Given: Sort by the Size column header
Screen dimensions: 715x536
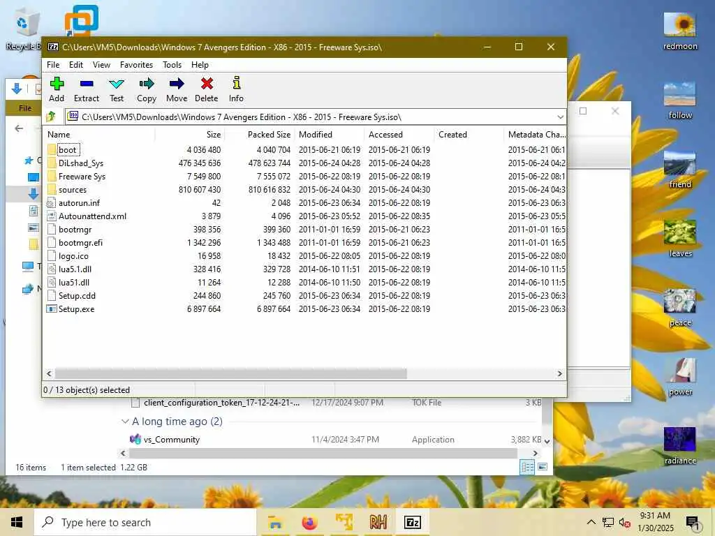Looking at the screenshot, I should [x=190, y=135].
